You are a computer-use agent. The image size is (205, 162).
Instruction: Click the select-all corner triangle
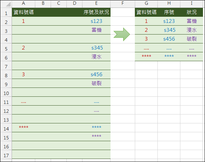click(8, 4)
